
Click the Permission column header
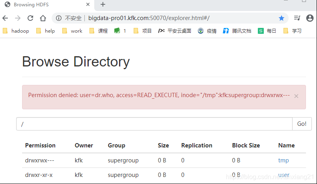tap(40, 145)
